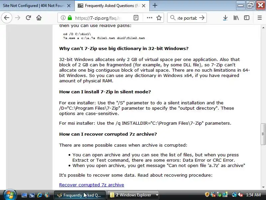Go back to the previous page
Image resolution: width=266 pixels, height=200 pixels.
click(x=7, y=18)
